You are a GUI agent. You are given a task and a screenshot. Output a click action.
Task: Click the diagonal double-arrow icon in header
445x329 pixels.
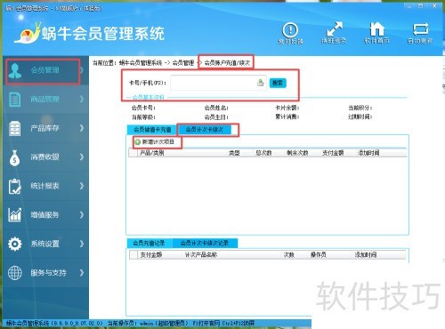pyautogui.click(x=334, y=29)
